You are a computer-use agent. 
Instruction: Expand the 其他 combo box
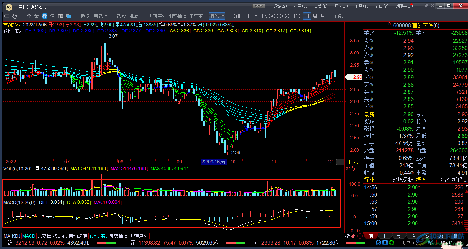217,16
